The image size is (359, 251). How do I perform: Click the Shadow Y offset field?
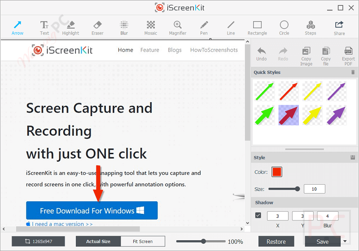point(302,216)
